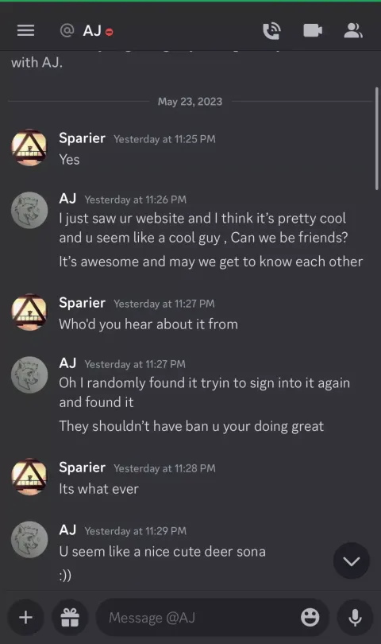The width and height of the screenshot is (381, 644).
Task: Click Sparier's avatar beside the "Yes" message
Action: coord(29,148)
